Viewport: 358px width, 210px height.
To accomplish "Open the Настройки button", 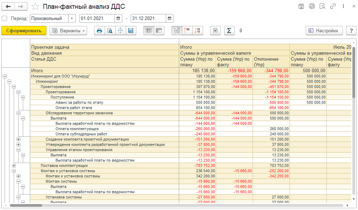I will (324, 31).
